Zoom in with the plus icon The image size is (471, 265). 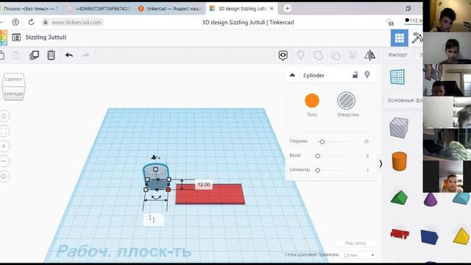[x=4, y=146]
